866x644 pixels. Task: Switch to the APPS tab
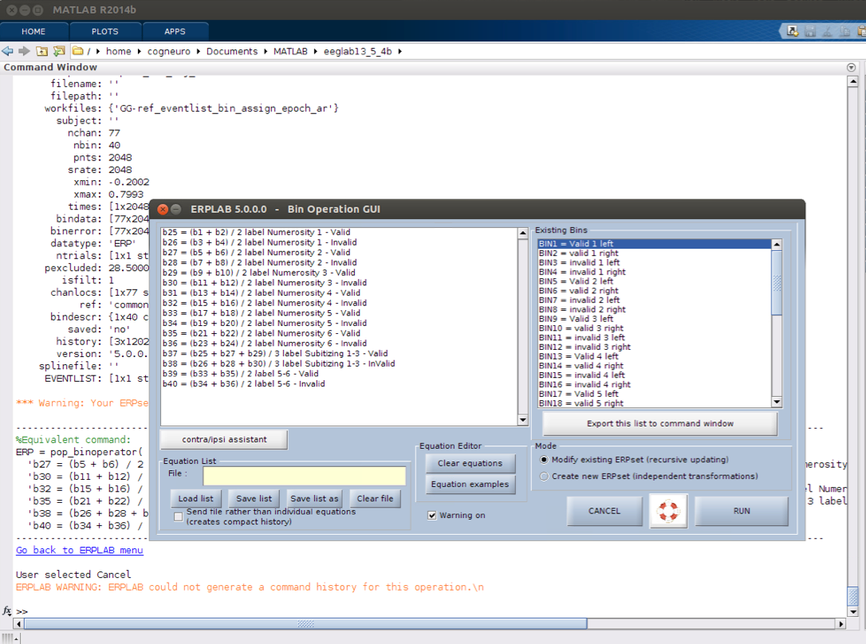click(x=175, y=31)
